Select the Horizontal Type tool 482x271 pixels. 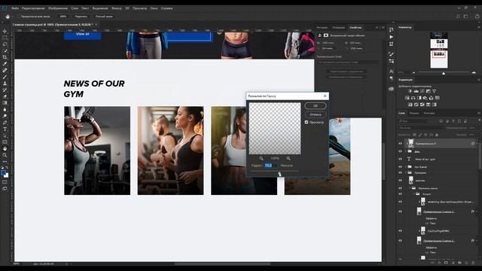point(5,129)
